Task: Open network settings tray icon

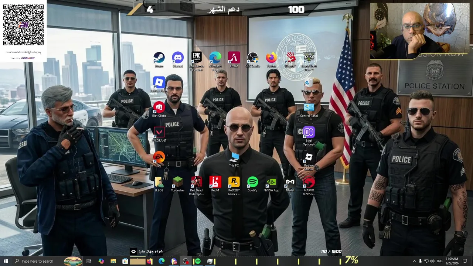Action: click(x=426, y=261)
